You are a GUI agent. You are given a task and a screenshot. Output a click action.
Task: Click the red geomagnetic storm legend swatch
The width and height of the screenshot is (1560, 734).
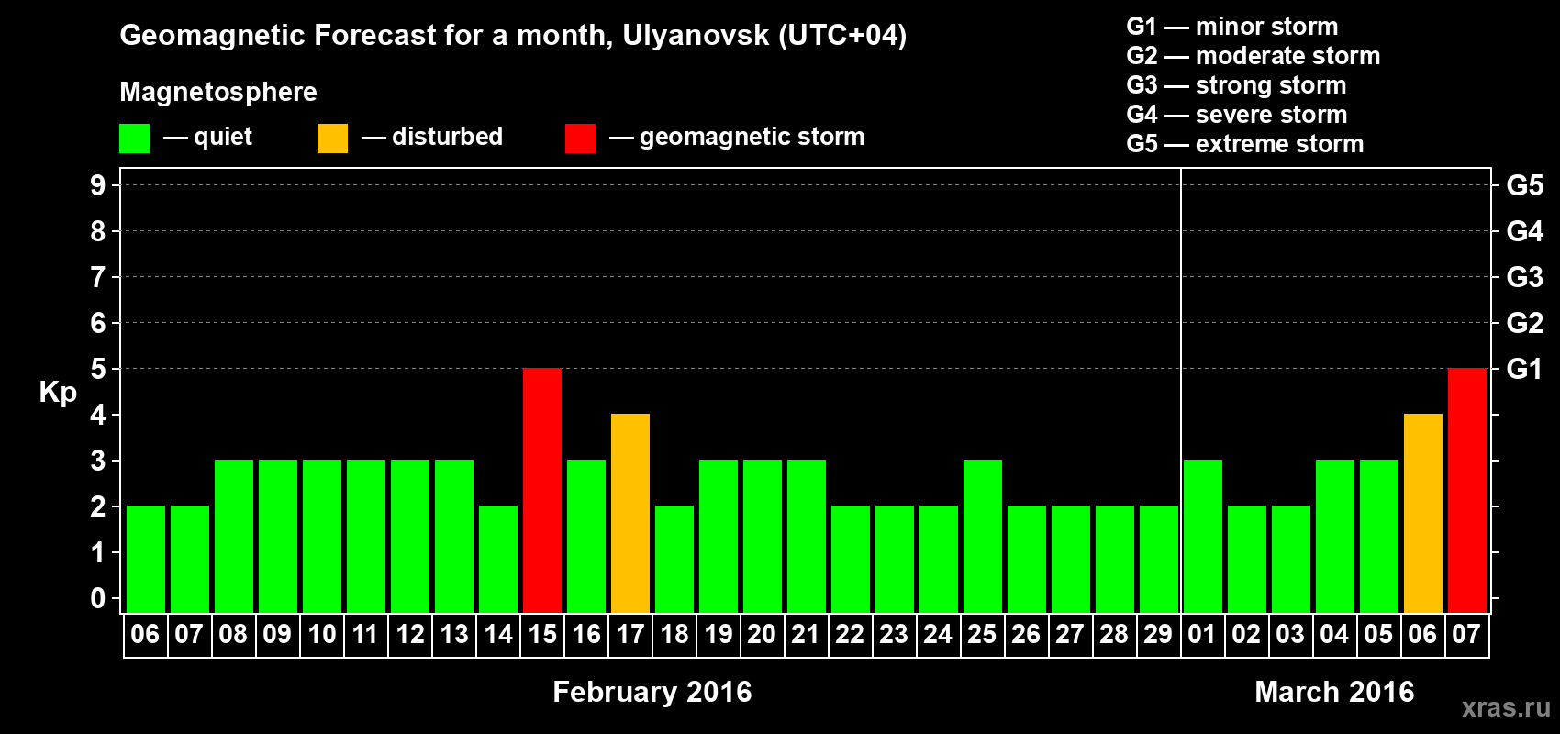coord(580,139)
